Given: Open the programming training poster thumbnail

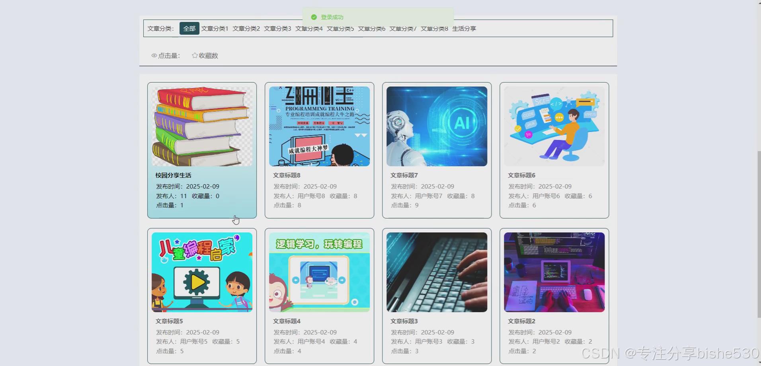Looking at the screenshot, I should (x=319, y=127).
